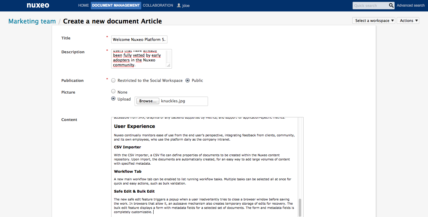Grab the Description textarea resize handle

(x=168, y=65)
